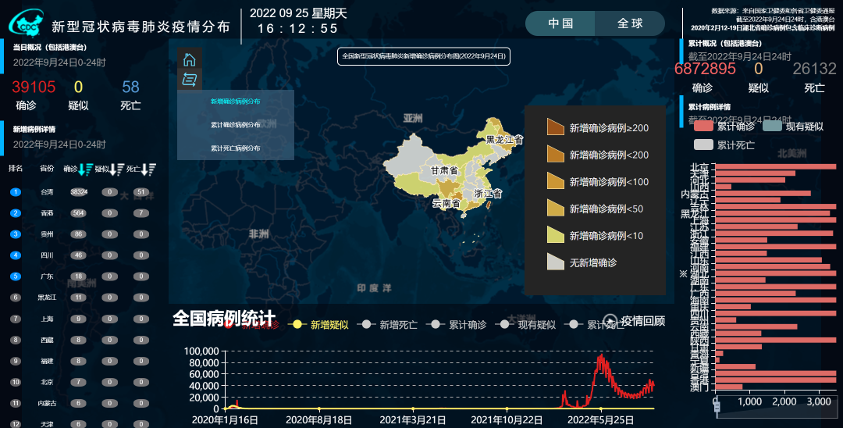Click the home icon on the map
The image size is (843, 428).
[189, 59]
